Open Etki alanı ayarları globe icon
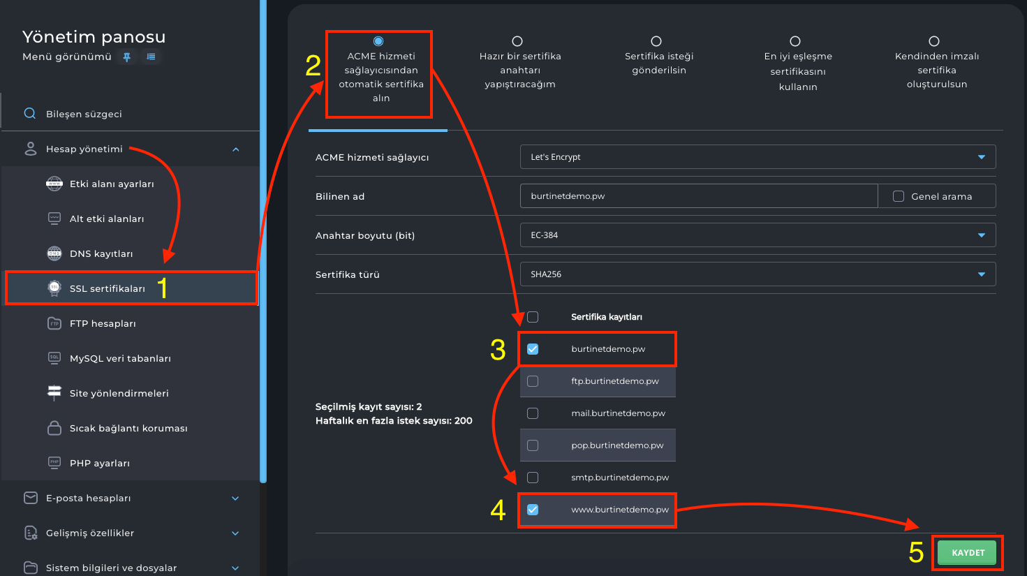The height and width of the screenshot is (576, 1027). [x=54, y=184]
